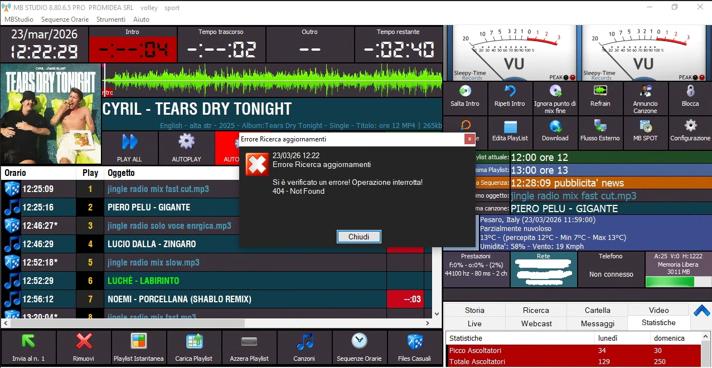The width and height of the screenshot is (712, 368).
Task: Switch to the Webcast tab
Action: click(536, 323)
